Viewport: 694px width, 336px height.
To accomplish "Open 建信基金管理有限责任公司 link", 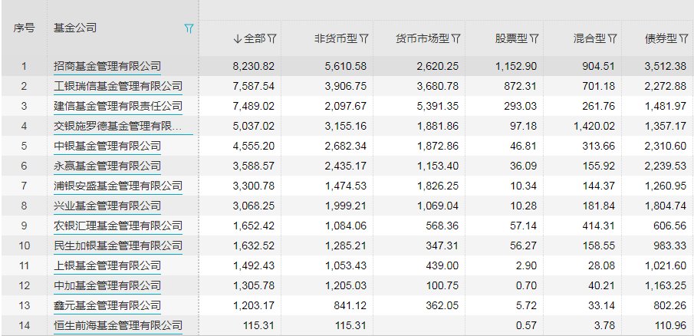I will tap(118, 106).
